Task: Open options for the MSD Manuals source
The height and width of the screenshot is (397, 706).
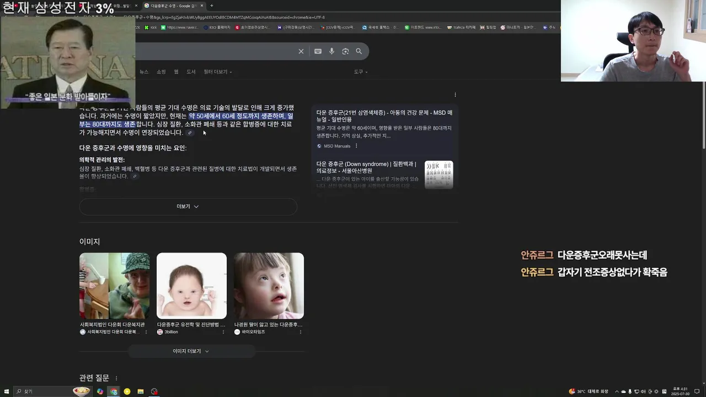Action: [x=356, y=146]
